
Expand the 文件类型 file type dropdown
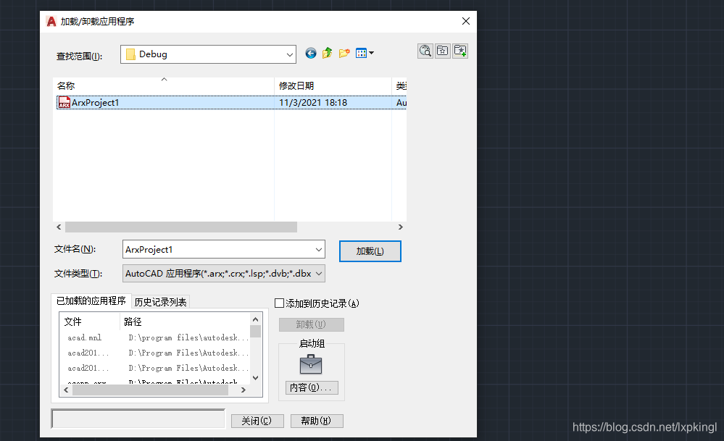pos(318,274)
